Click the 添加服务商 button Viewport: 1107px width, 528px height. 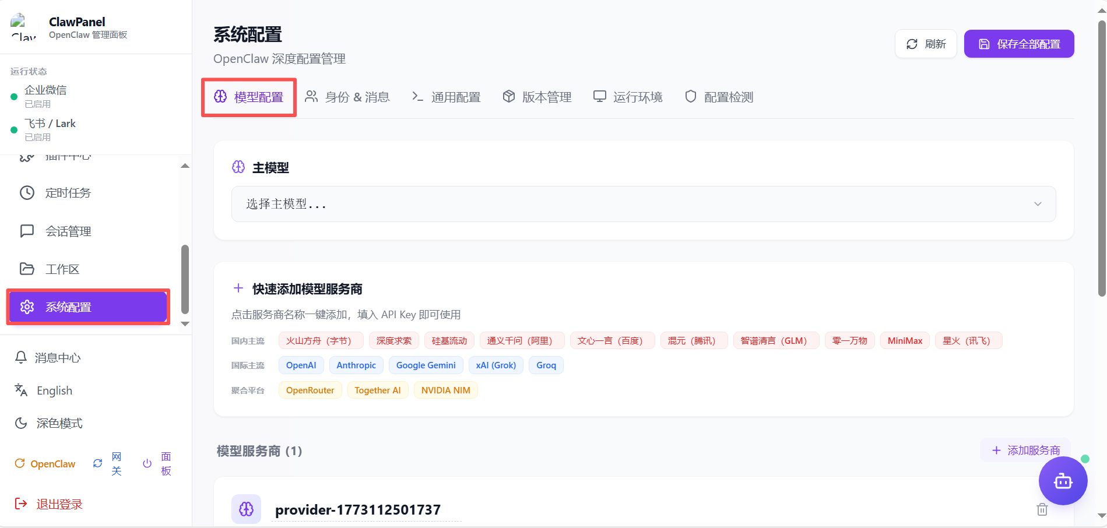coord(1025,450)
